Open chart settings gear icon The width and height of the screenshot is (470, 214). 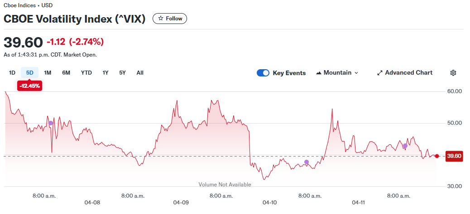(453, 73)
